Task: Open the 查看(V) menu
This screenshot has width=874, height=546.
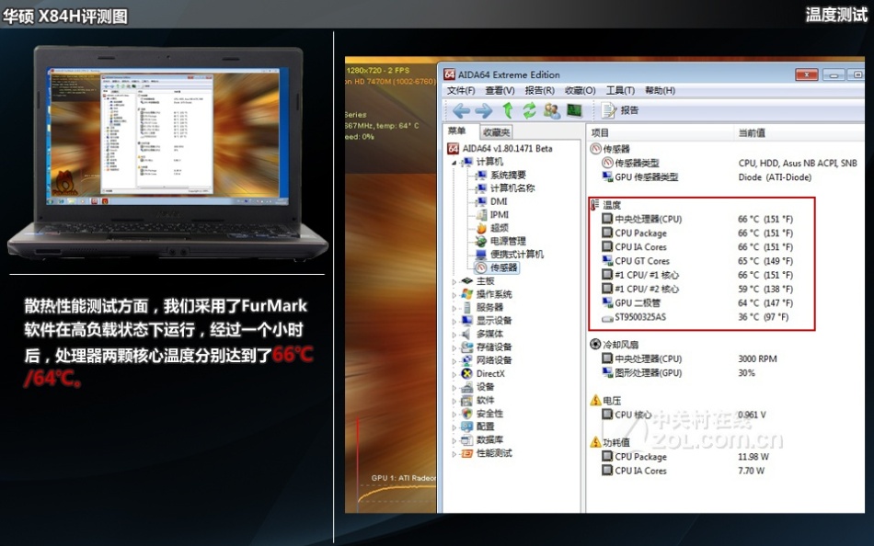Action: tap(500, 90)
